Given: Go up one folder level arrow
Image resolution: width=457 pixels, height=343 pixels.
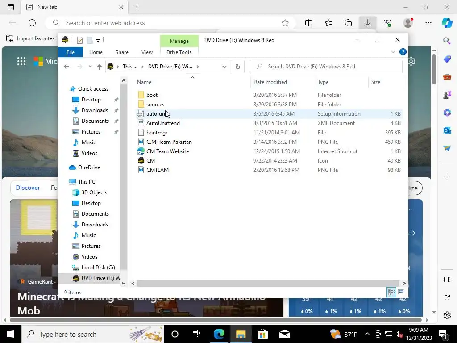Looking at the screenshot, I should pos(100,67).
